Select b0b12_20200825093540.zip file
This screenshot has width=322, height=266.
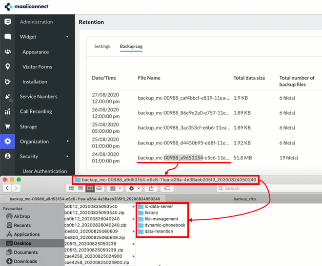(x=95, y=213)
